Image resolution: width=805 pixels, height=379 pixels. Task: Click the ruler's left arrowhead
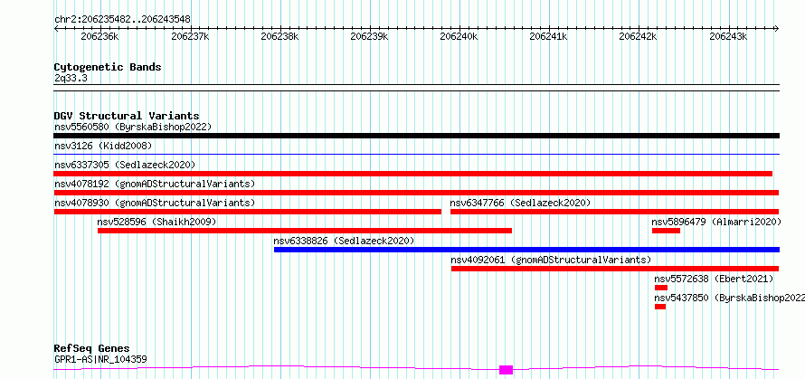(56, 29)
